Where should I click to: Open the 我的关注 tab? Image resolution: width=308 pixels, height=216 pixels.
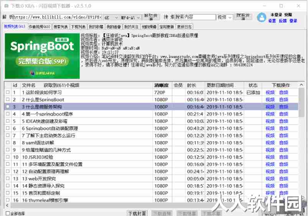pos(131,26)
